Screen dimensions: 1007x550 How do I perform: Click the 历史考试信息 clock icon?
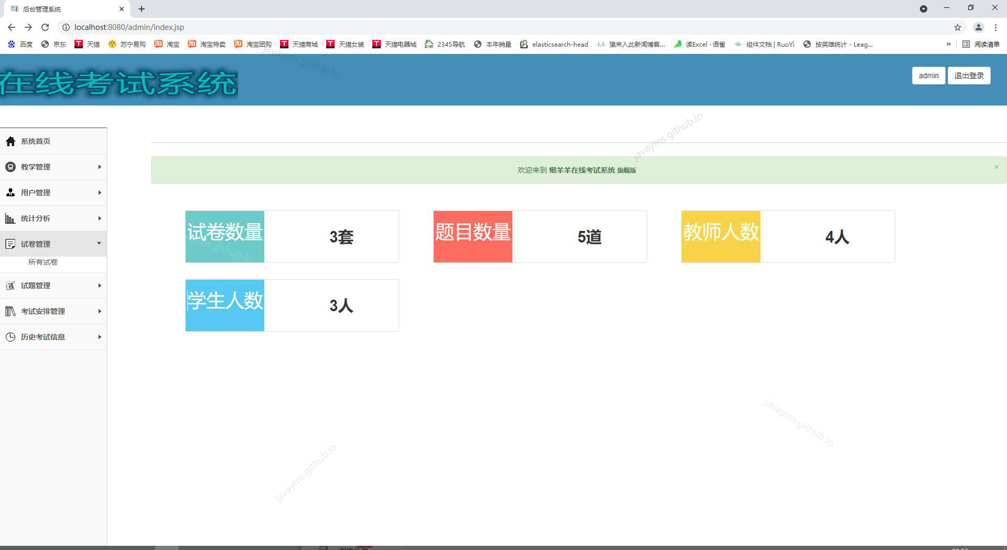(x=10, y=336)
